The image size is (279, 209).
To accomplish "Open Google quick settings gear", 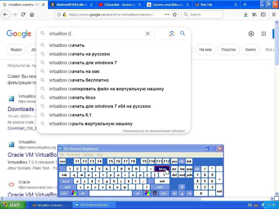I will click(251, 34).
